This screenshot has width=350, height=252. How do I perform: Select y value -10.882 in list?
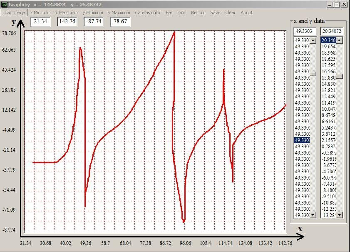click(329, 203)
